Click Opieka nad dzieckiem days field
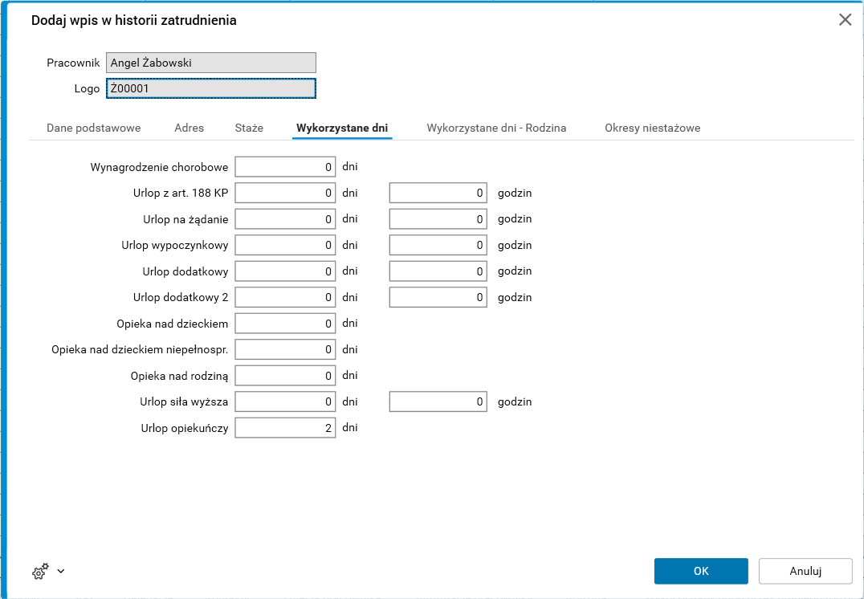 click(285, 324)
